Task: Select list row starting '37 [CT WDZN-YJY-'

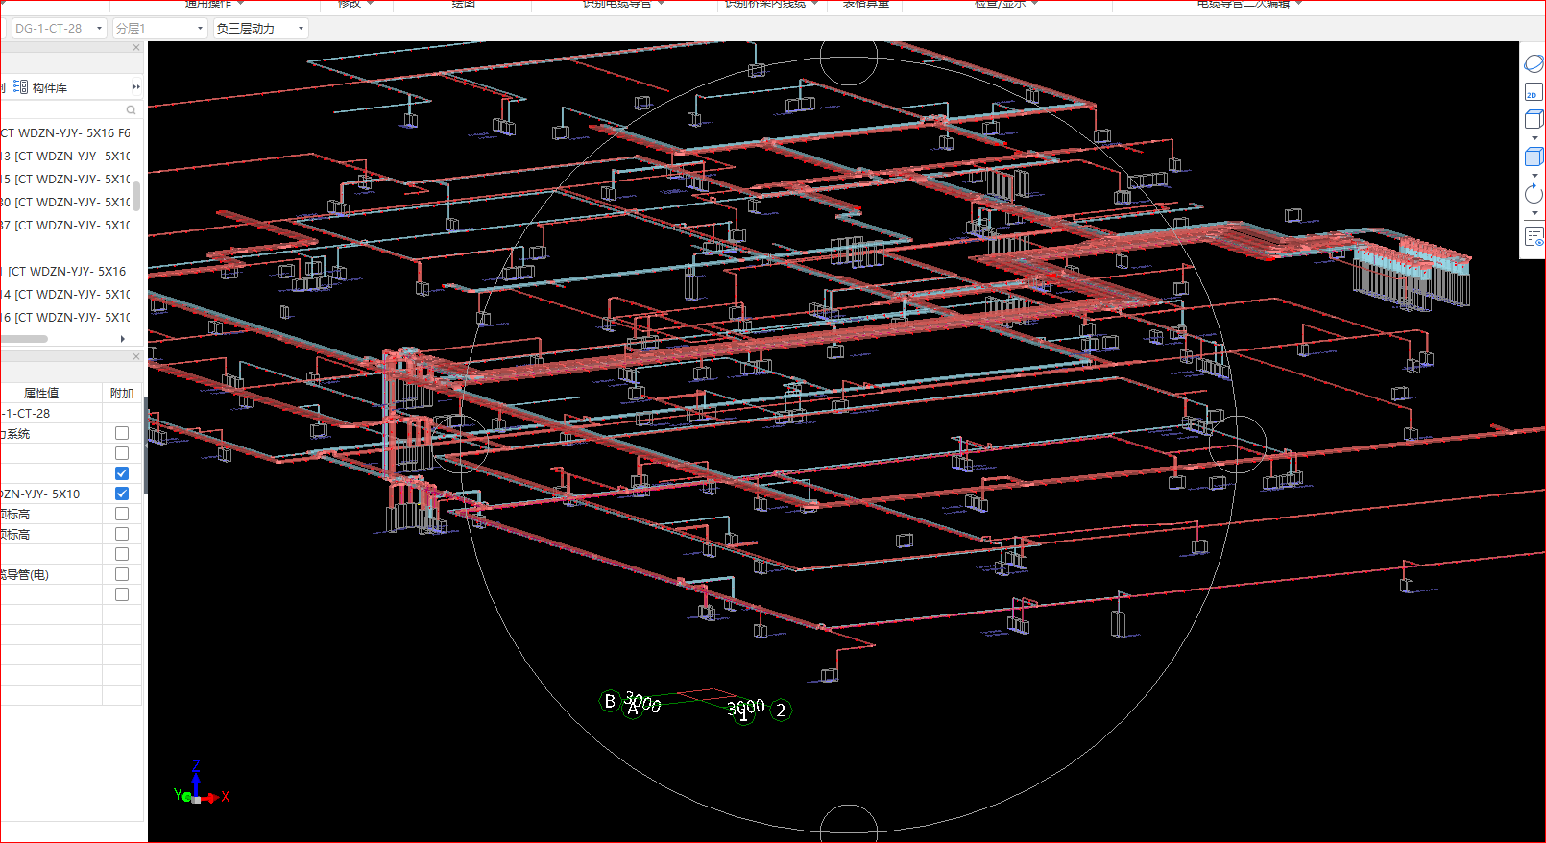Action: point(65,226)
